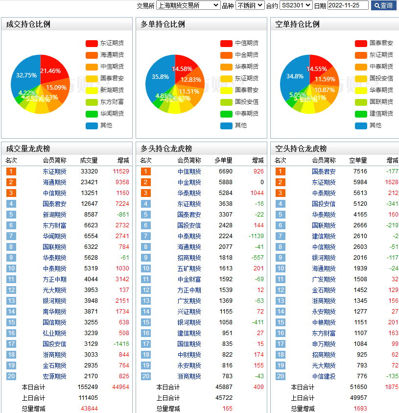This screenshot has width=399, height=413.
Task: Click 空单量 value 7516
Action: tap(360, 171)
